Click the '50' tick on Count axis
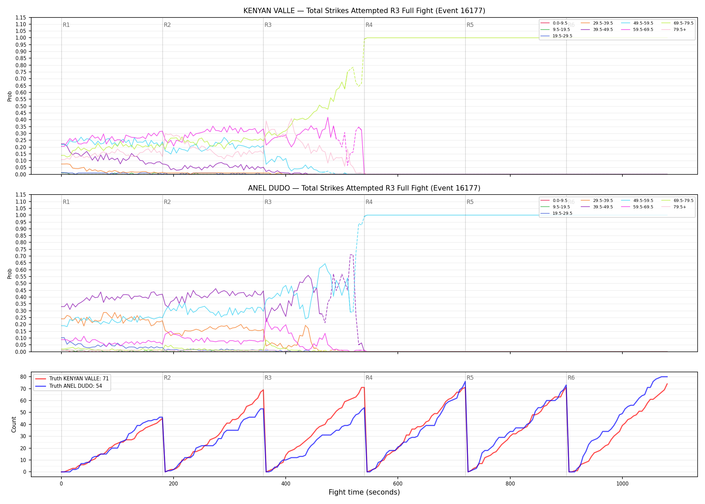This screenshot has width=705, height=504. (x=23, y=413)
